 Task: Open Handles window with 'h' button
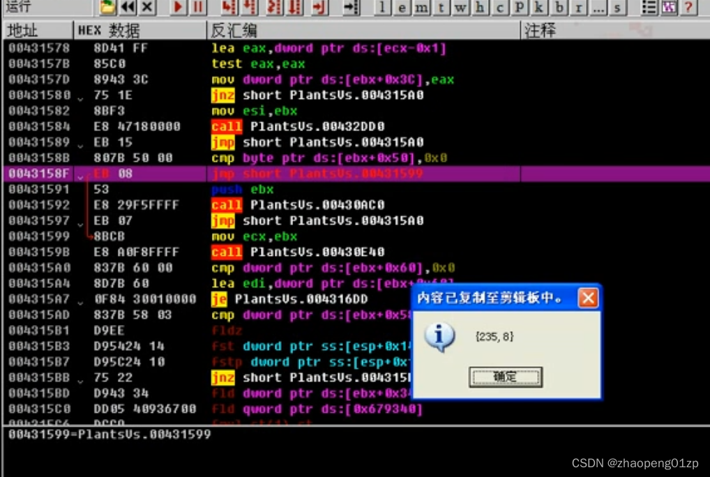pyautogui.click(x=481, y=7)
